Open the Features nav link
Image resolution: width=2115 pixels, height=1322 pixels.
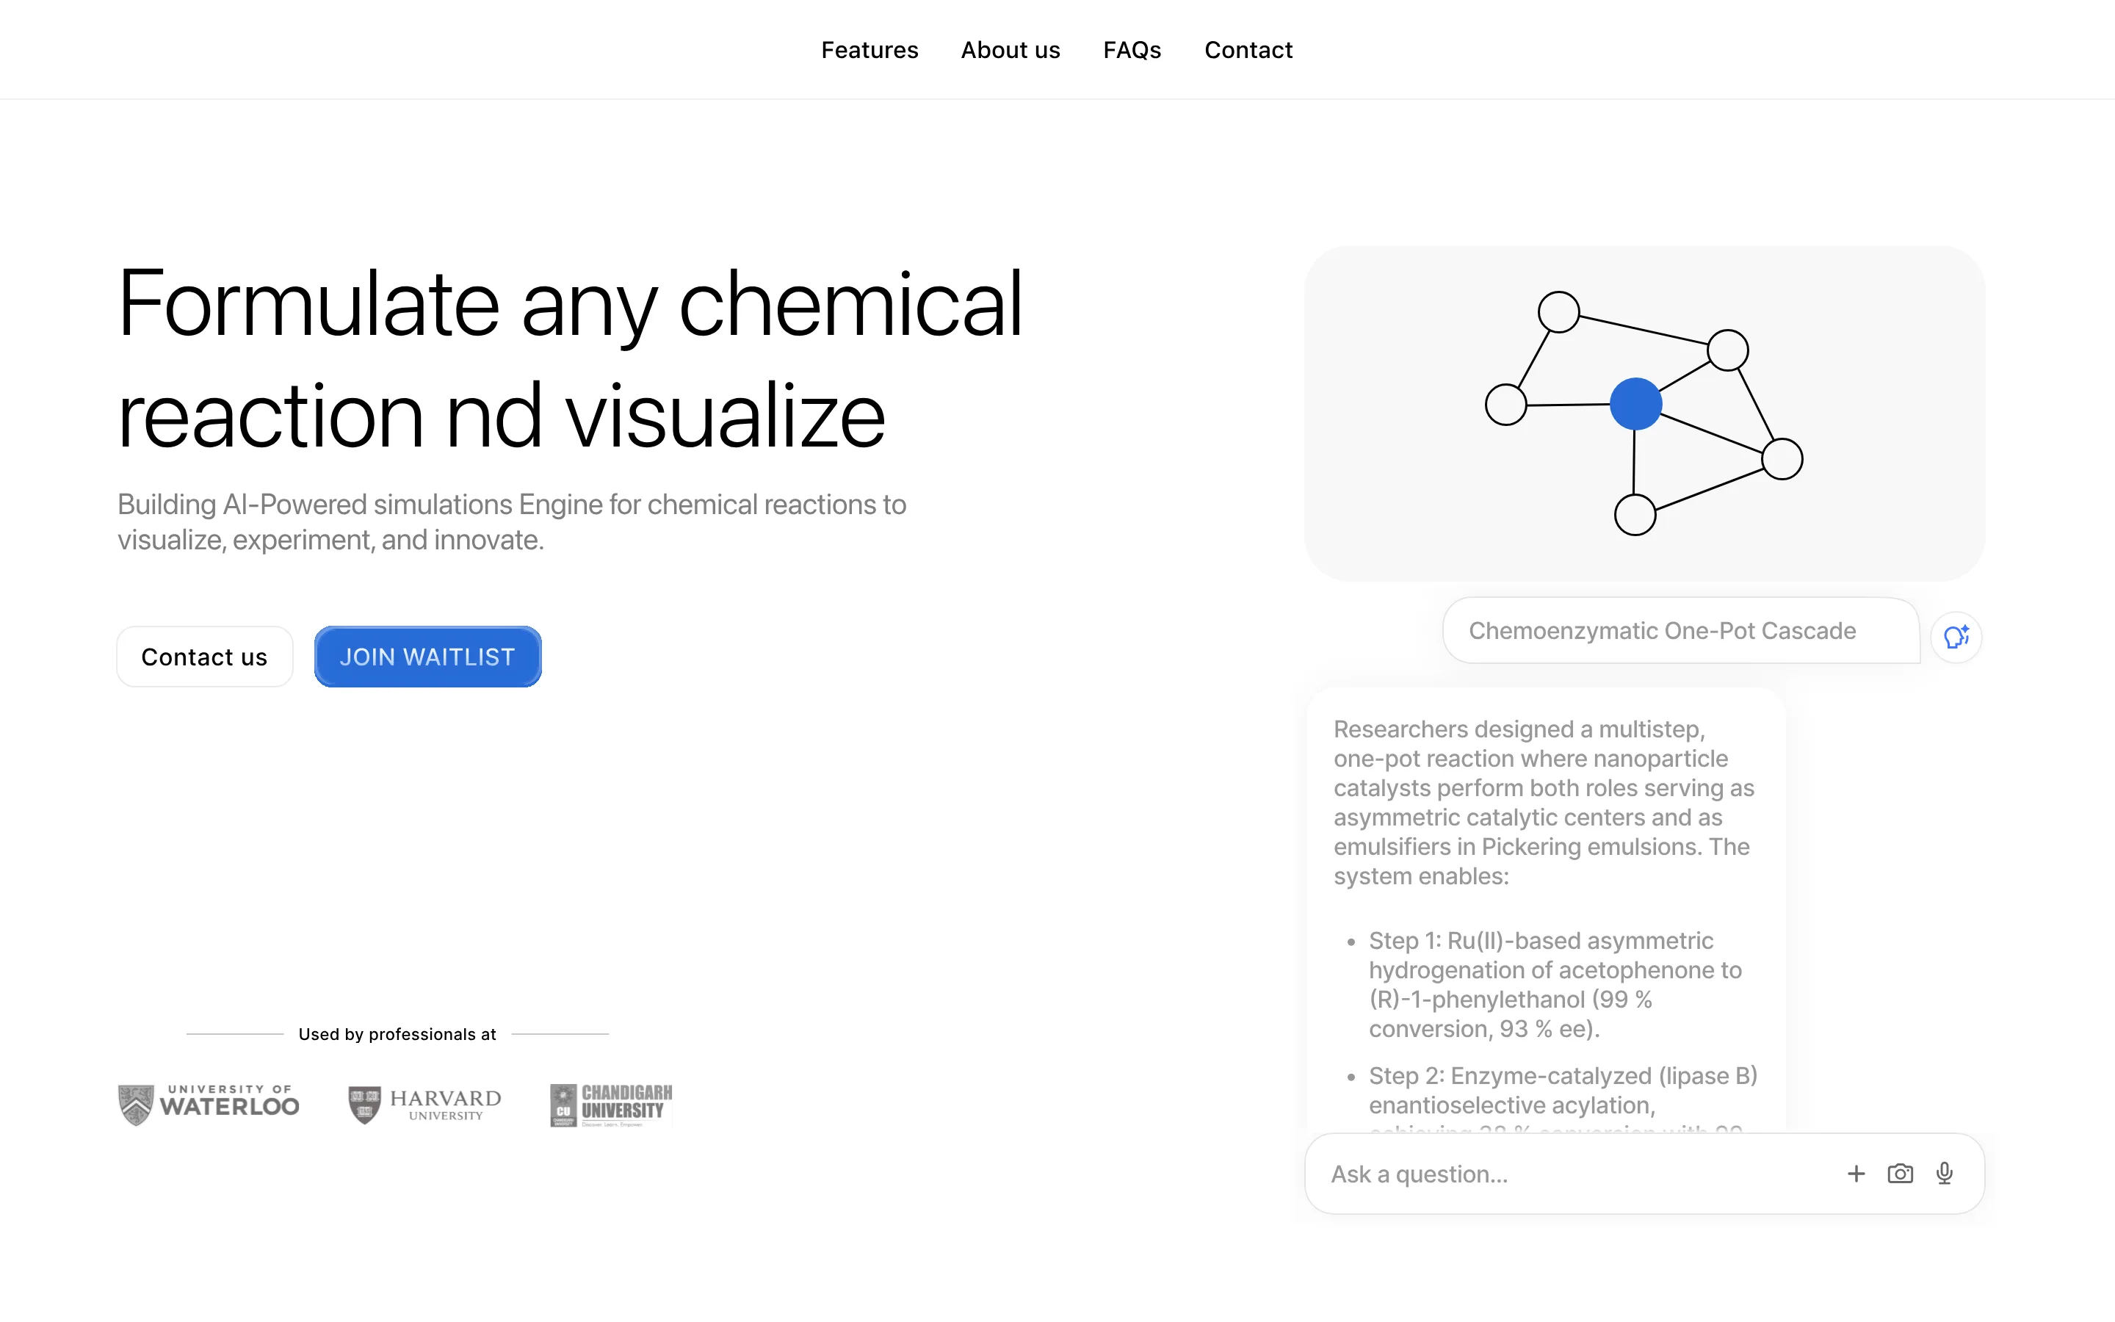coord(869,50)
